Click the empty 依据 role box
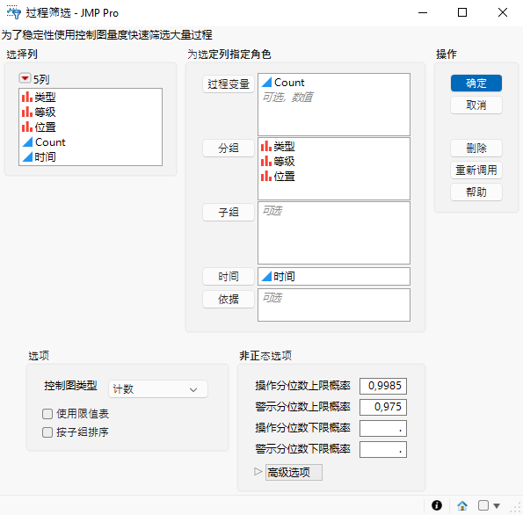 pyautogui.click(x=334, y=305)
